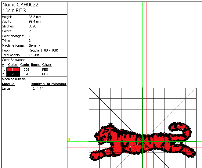Image resolution: width=202 pixels, height=168 pixels.
Task: Click thread code '005'
Action: (26, 70)
